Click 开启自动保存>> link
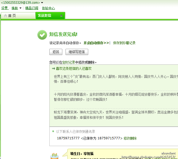The width and height of the screenshot is (178, 159). click(x=96, y=43)
